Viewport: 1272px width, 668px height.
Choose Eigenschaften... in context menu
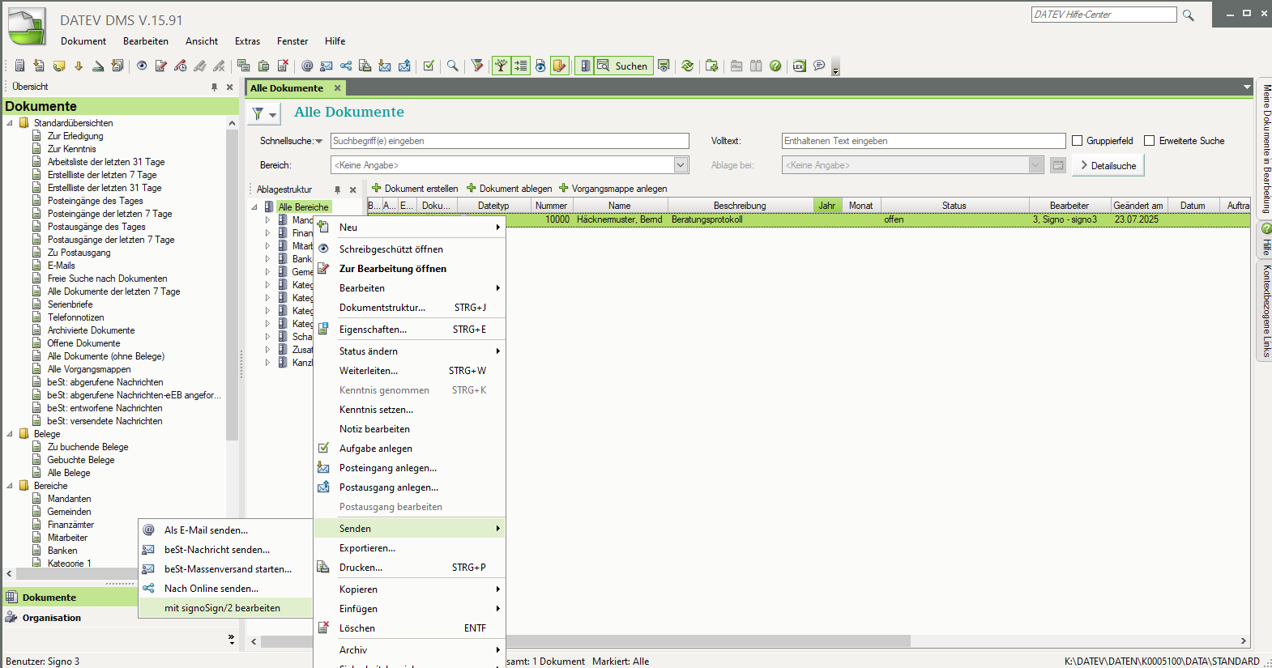410,330
